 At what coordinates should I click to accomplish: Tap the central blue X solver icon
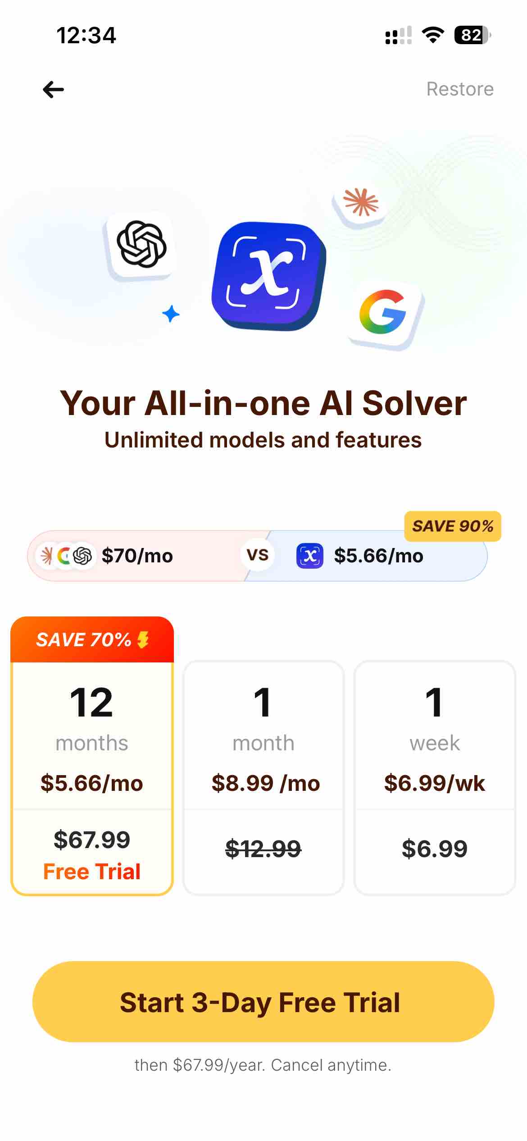click(268, 274)
